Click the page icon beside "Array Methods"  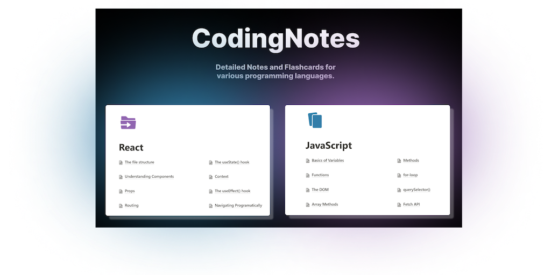point(308,205)
